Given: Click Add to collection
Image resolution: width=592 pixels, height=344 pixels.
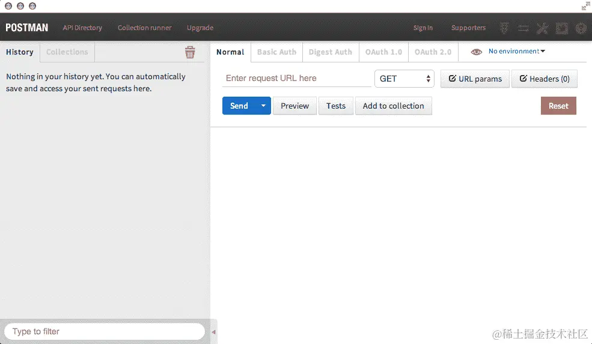Looking at the screenshot, I should [x=394, y=106].
